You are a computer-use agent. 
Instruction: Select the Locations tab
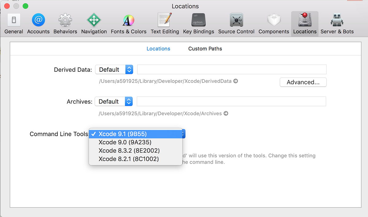[x=158, y=48]
